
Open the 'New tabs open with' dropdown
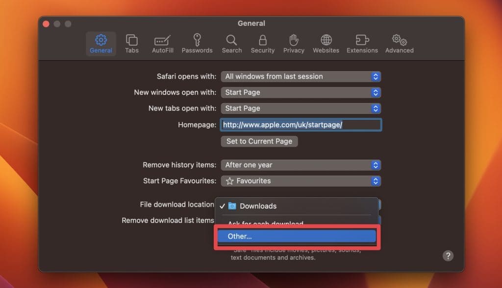tap(301, 109)
